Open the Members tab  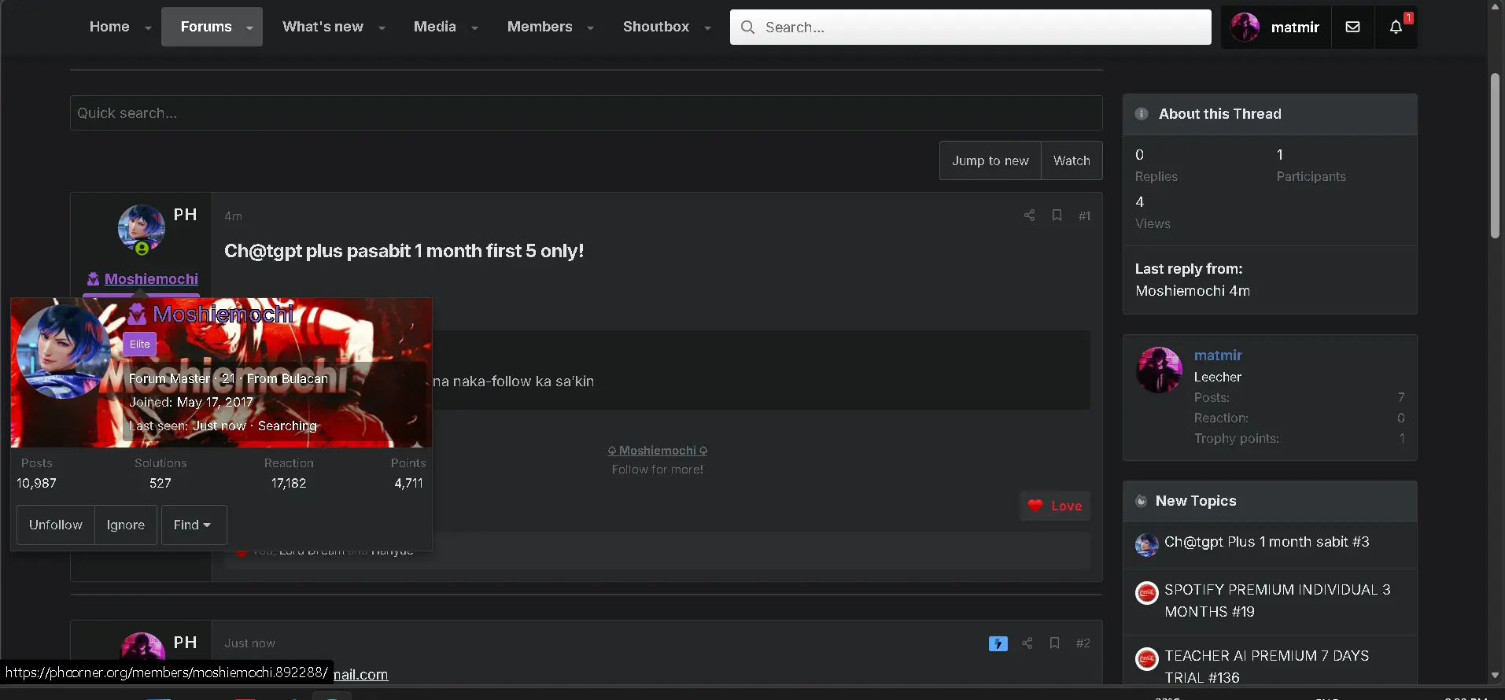coord(540,27)
